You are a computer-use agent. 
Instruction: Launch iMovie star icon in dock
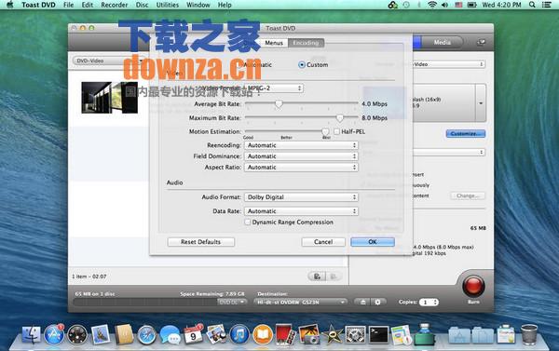(x=332, y=335)
